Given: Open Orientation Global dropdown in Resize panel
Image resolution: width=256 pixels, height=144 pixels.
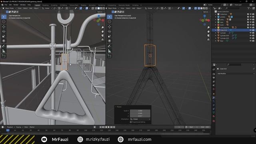Looking at the screenshot, I should (140, 119).
